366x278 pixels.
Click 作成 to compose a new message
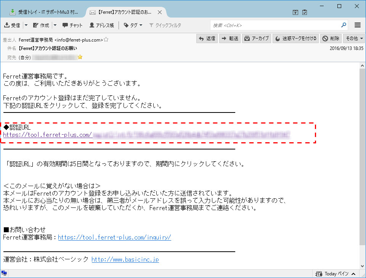point(41,25)
